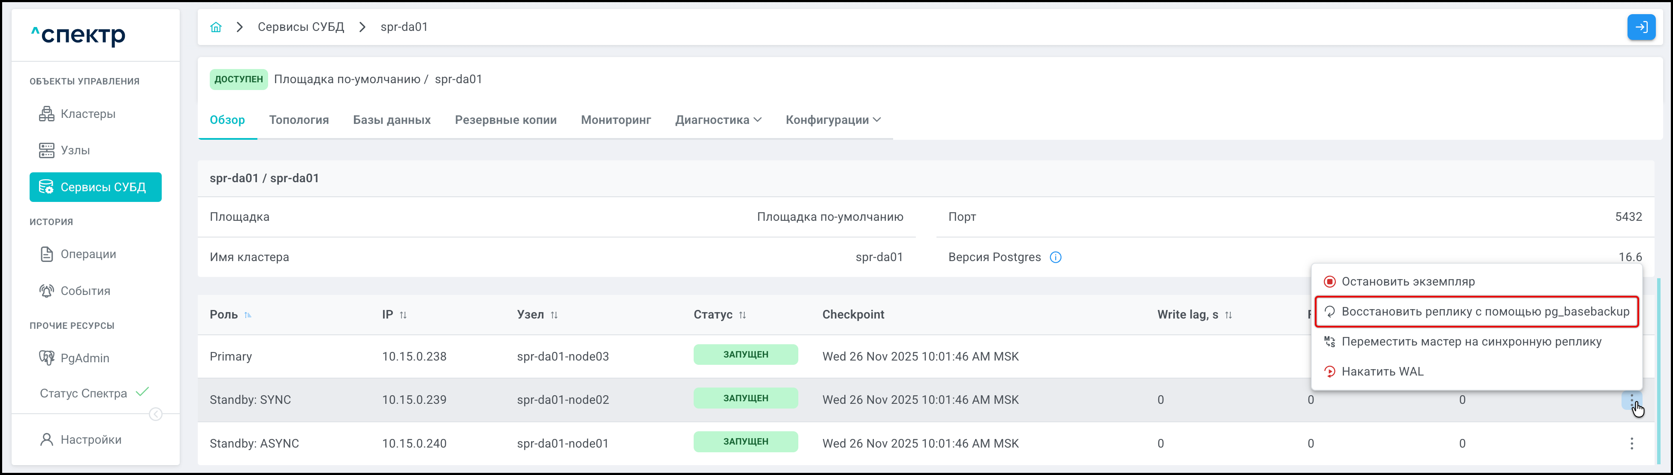Open Кластеры in the sidebar
1673x475 pixels.
click(x=88, y=114)
